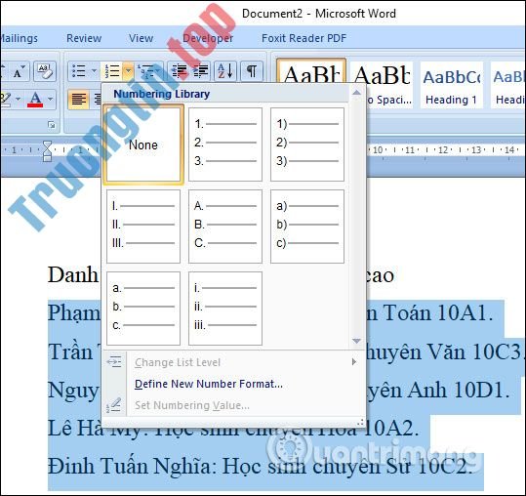Click the Numbering Library header
Image resolution: width=526 pixels, height=496 pixels.
162,94
